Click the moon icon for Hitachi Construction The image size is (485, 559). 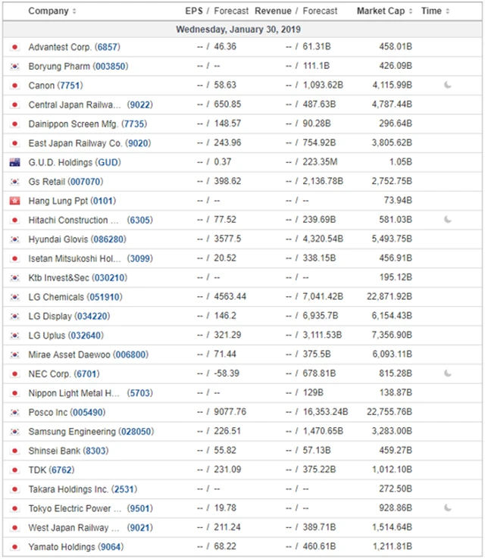pyautogui.click(x=448, y=220)
